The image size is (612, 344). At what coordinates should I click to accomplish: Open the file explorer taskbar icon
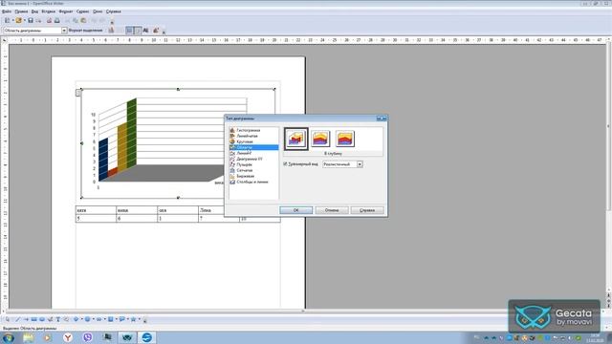[28, 337]
